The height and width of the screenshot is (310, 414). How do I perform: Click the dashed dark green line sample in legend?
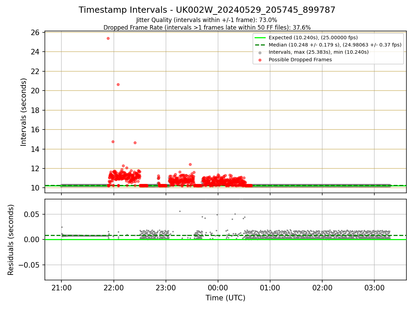(x=260, y=45)
